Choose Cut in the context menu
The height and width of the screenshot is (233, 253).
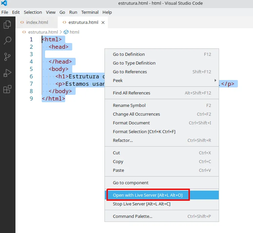(162, 153)
